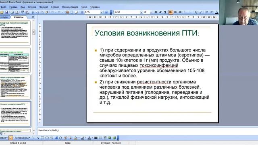Open the 67% zoom dropdown
The height and width of the screenshot is (145, 258).
[101, 12]
